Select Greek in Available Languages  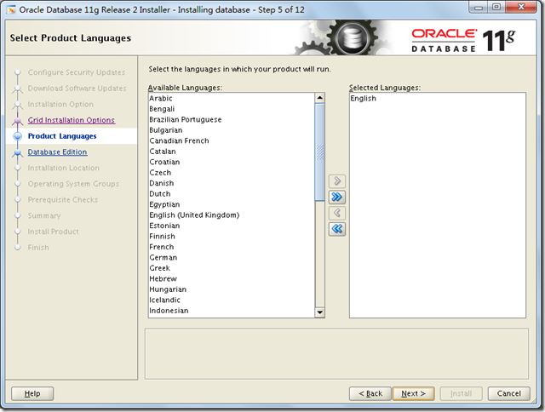(232, 268)
